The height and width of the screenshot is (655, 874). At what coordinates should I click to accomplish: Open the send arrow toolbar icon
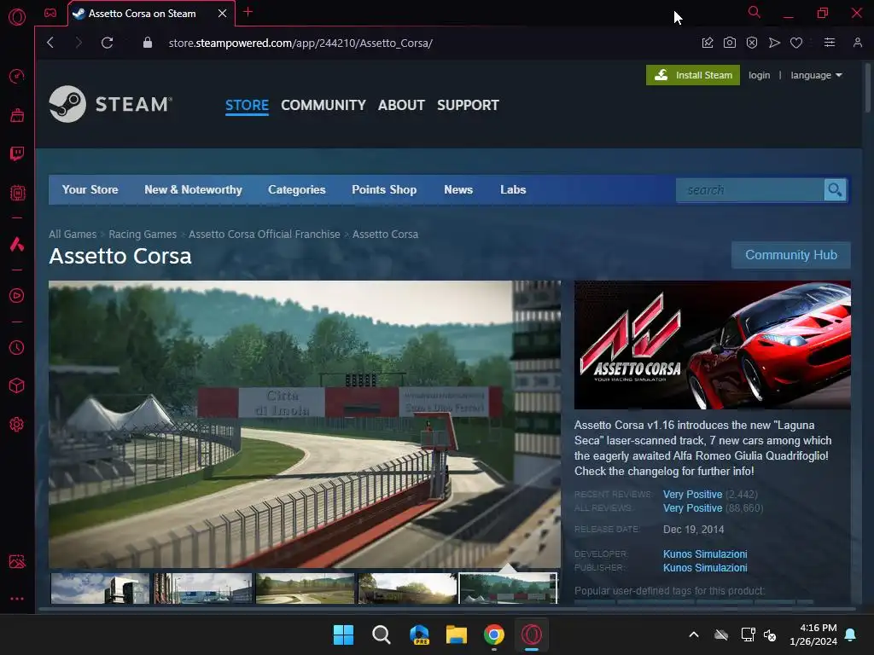click(x=774, y=43)
